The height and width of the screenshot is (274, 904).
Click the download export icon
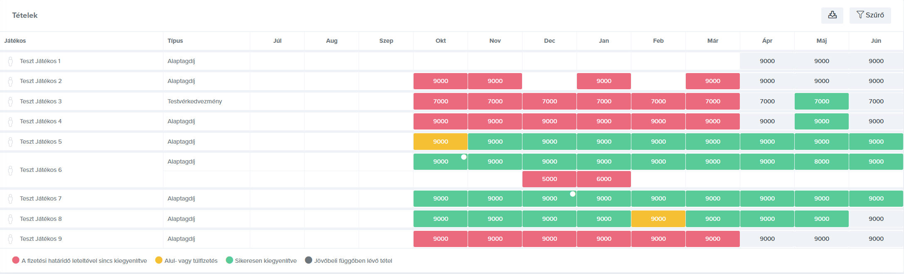(832, 15)
